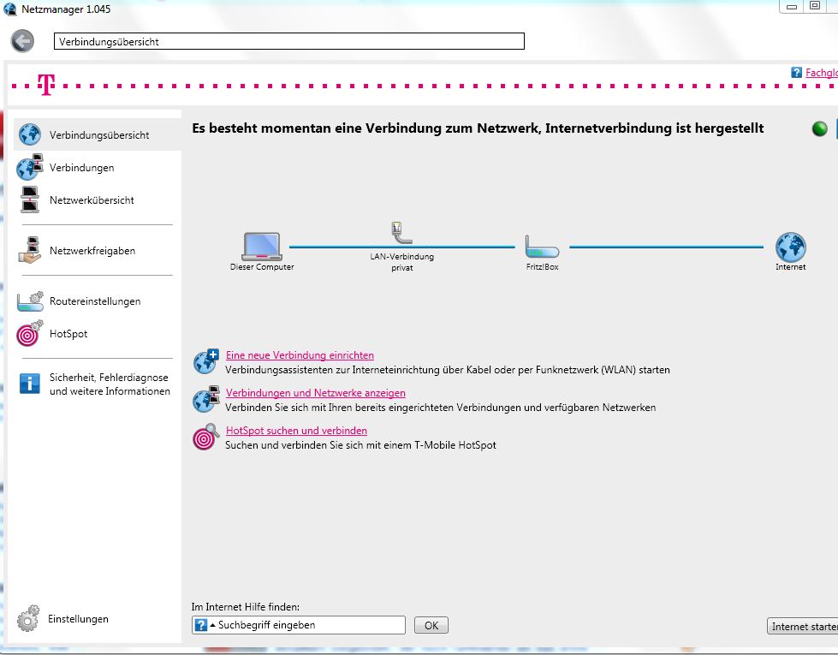Minimize the Netzmanager window
Image resolution: width=838 pixels, height=655 pixels.
coord(792,6)
